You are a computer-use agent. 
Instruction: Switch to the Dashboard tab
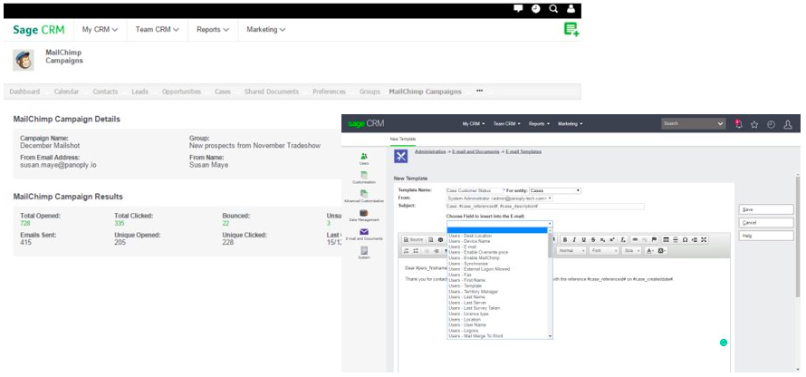(x=24, y=92)
